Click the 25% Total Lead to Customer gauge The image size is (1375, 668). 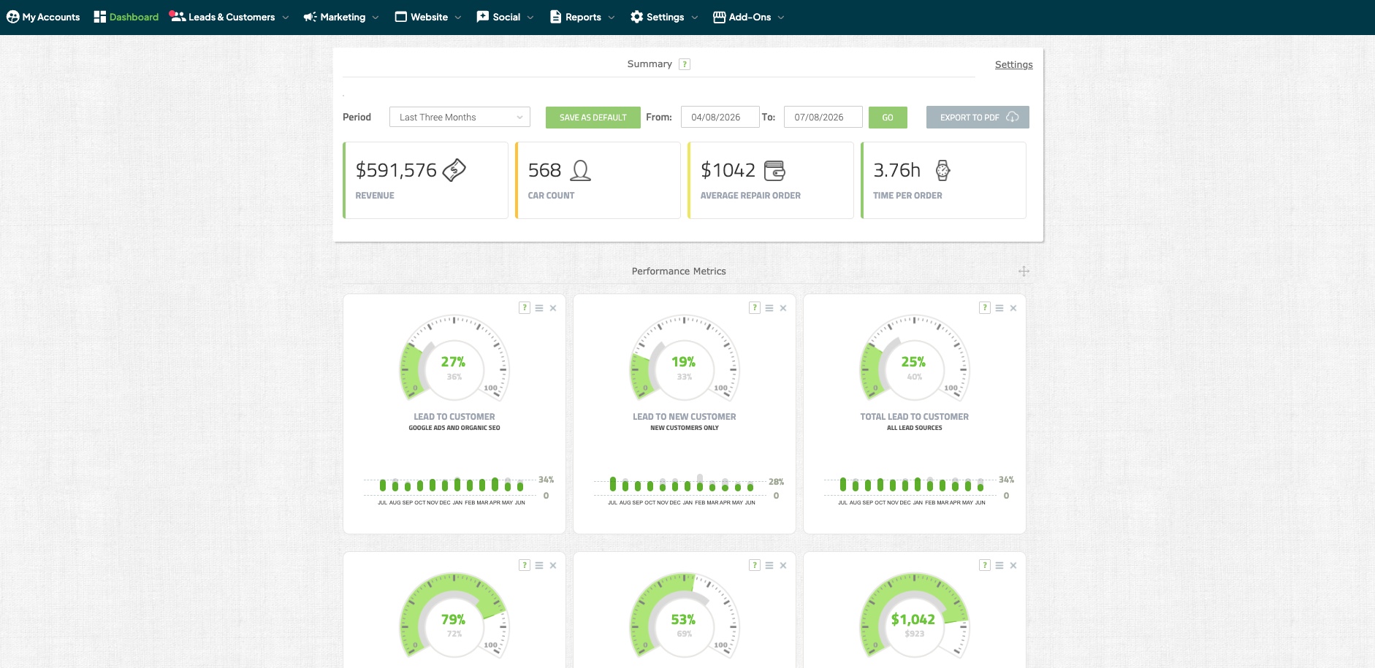(x=914, y=359)
